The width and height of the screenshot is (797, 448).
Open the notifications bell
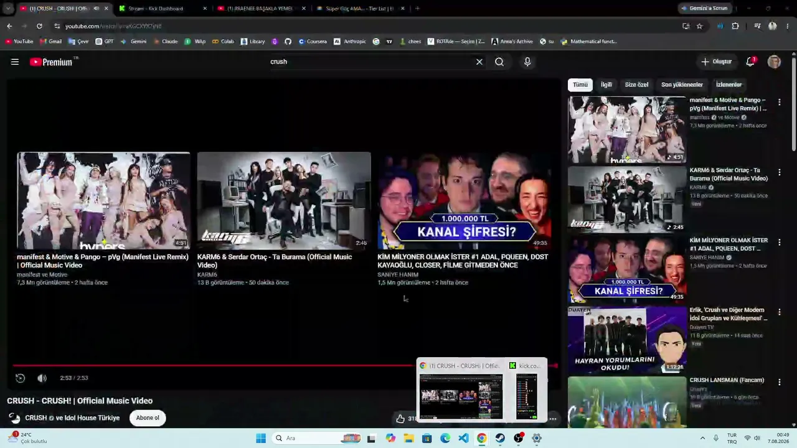[x=750, y=62]
